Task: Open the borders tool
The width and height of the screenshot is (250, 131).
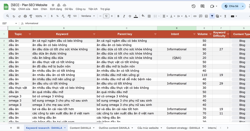Action: [149, 16]
